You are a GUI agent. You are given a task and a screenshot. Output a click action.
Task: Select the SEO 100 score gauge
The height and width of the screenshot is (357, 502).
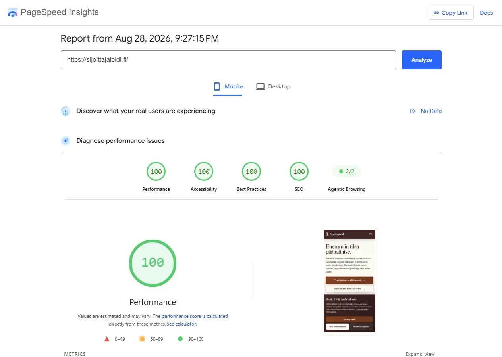tap(299, 172)
